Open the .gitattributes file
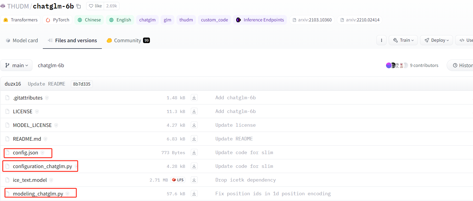 pyautogui.click(x=28, y=98)
